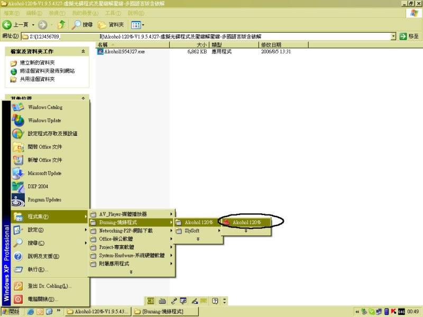Sort files by the 大小 column header
Image resolution: width=423 pixels, height=317 pixels.
coord(189,45)
